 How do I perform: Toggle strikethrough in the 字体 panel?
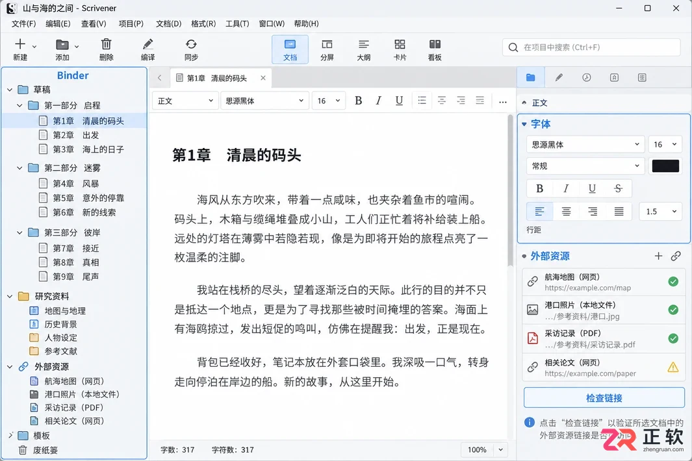coord(619,188)
